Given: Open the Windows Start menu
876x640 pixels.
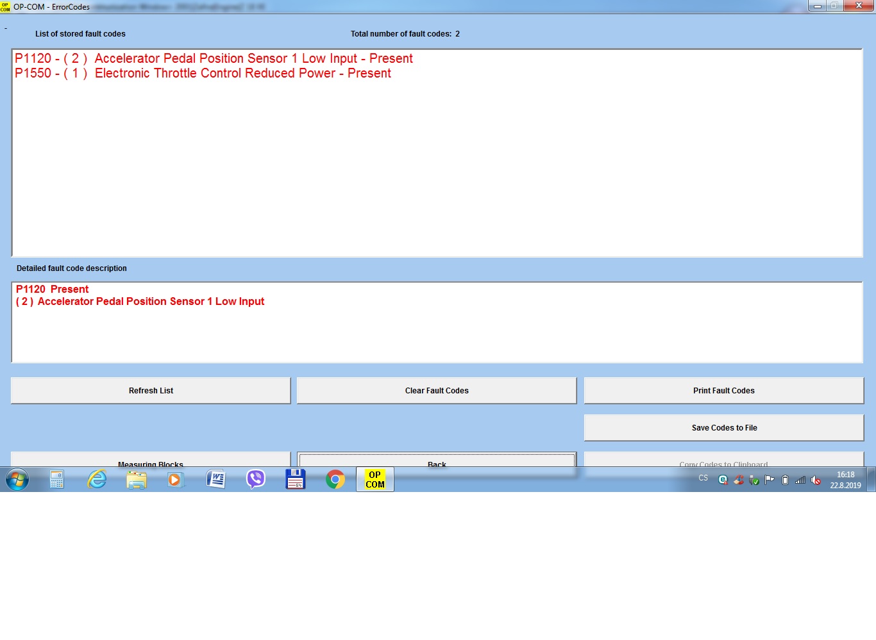Looking at the screenshot, I should (x=17, y=479).
